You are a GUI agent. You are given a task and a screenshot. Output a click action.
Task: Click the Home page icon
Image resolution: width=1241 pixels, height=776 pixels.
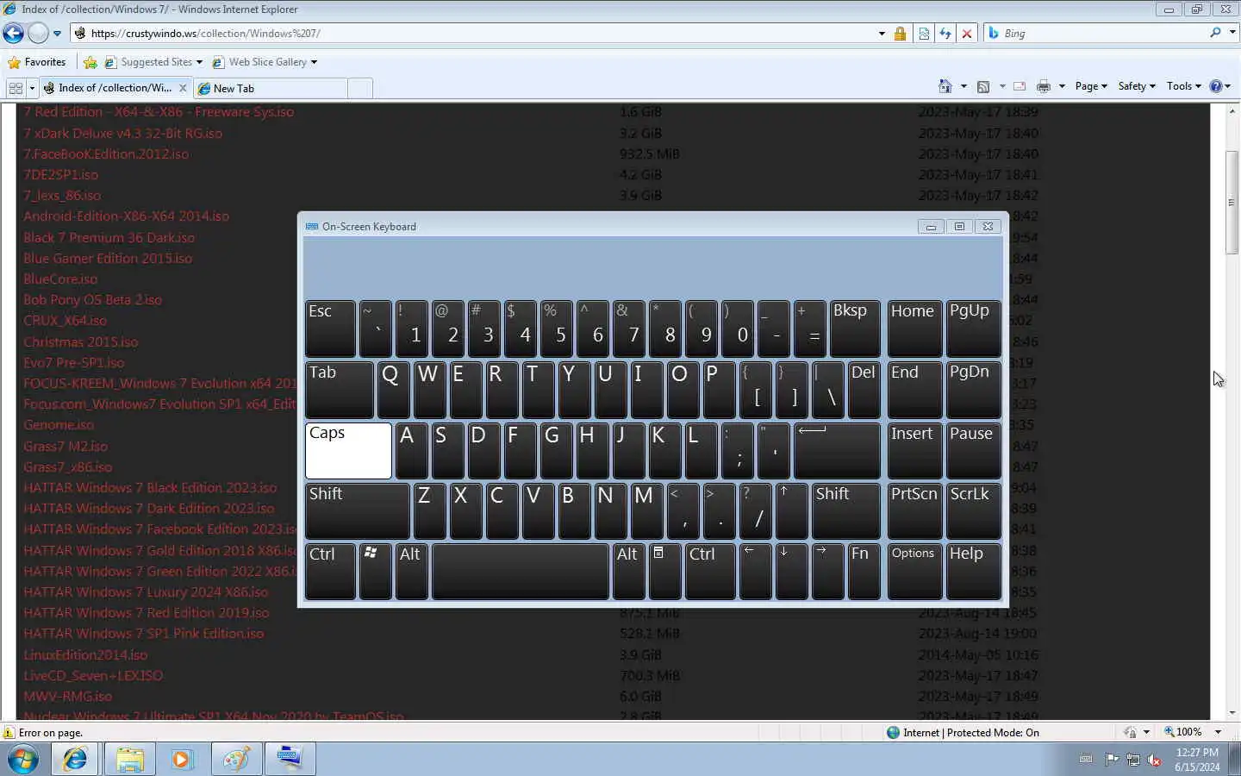[945, 86]
